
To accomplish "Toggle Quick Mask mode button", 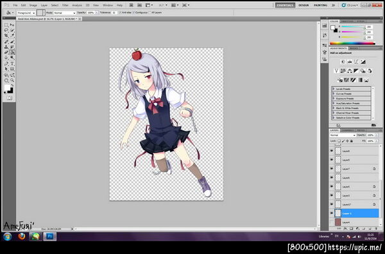I will click(9, 98).
